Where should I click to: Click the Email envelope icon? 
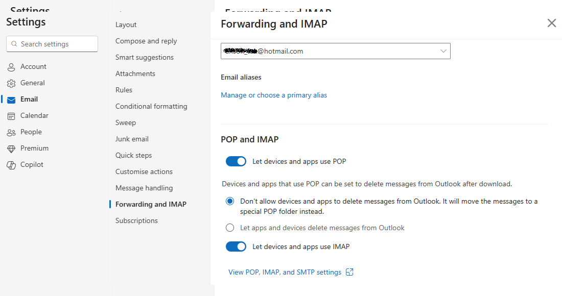pos(11,100)
